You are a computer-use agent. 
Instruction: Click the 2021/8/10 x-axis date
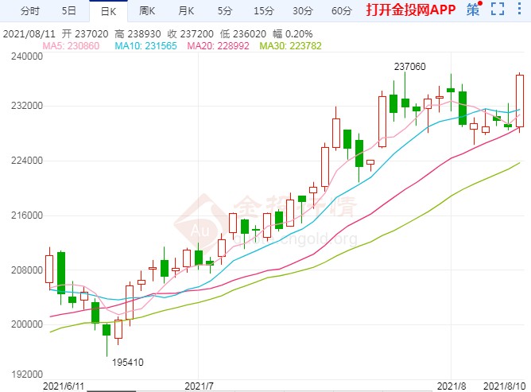tap(504, 386)
